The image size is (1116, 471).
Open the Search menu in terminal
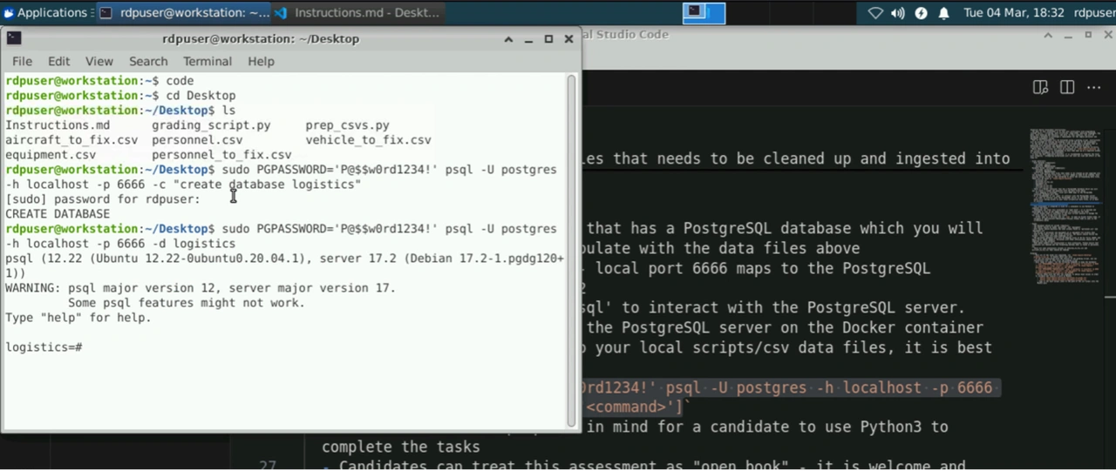click(x=148, y=61)
